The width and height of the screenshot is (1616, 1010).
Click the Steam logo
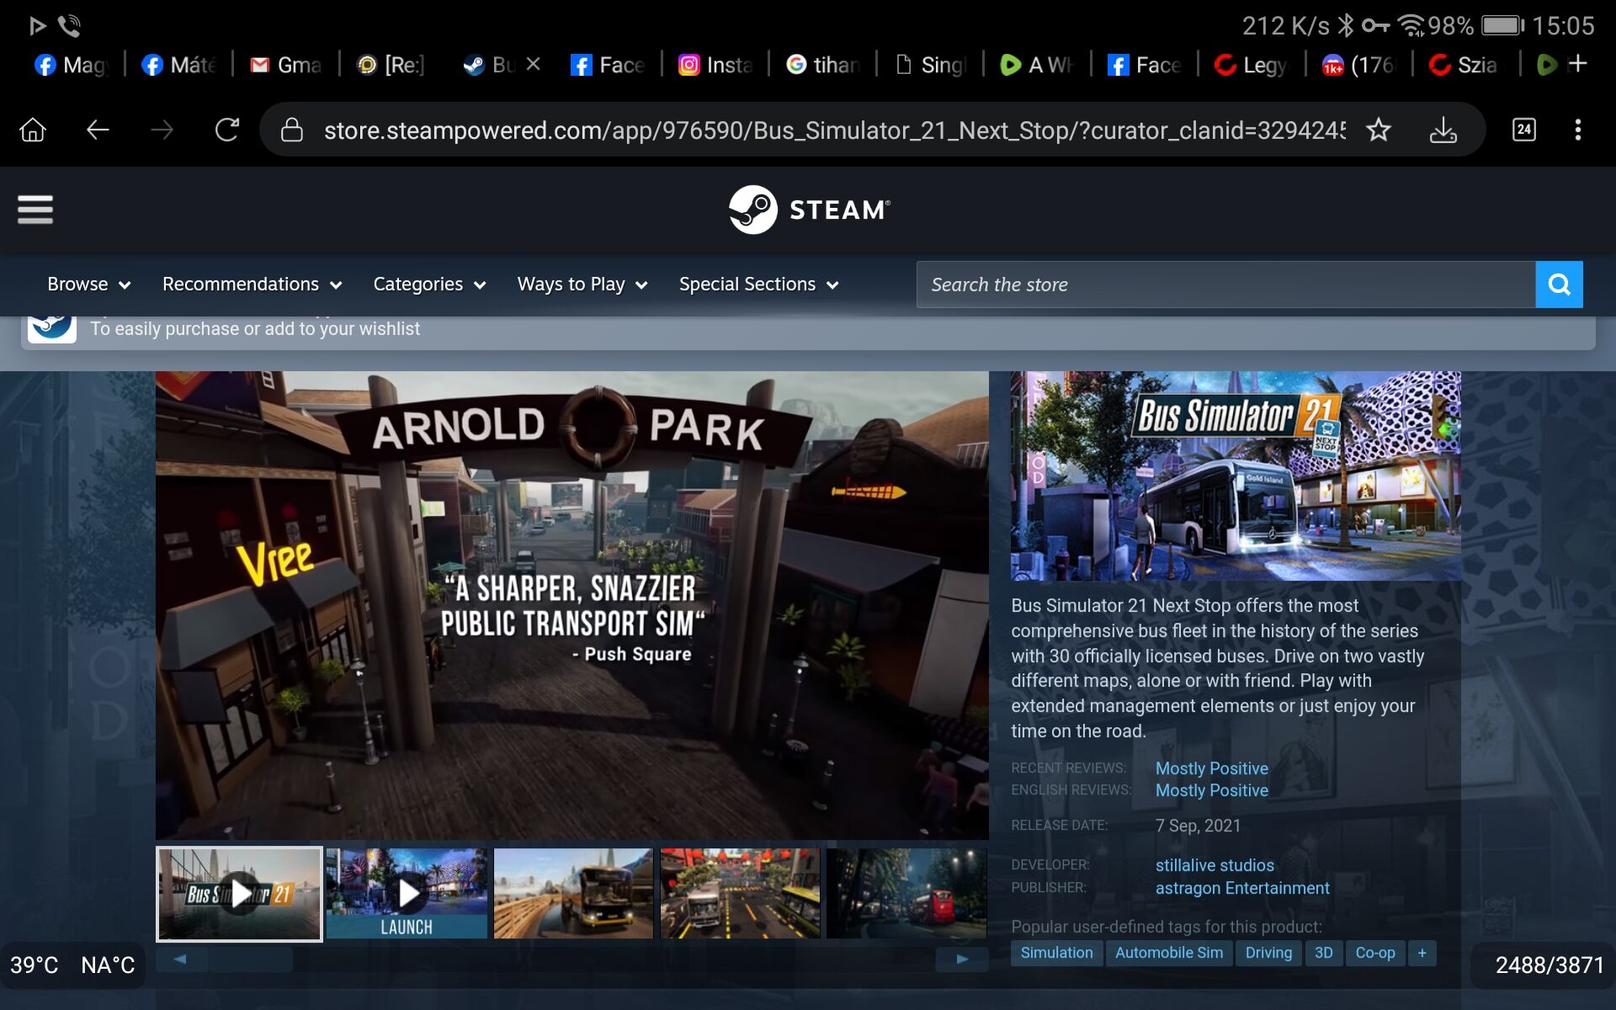pos(808,210)
